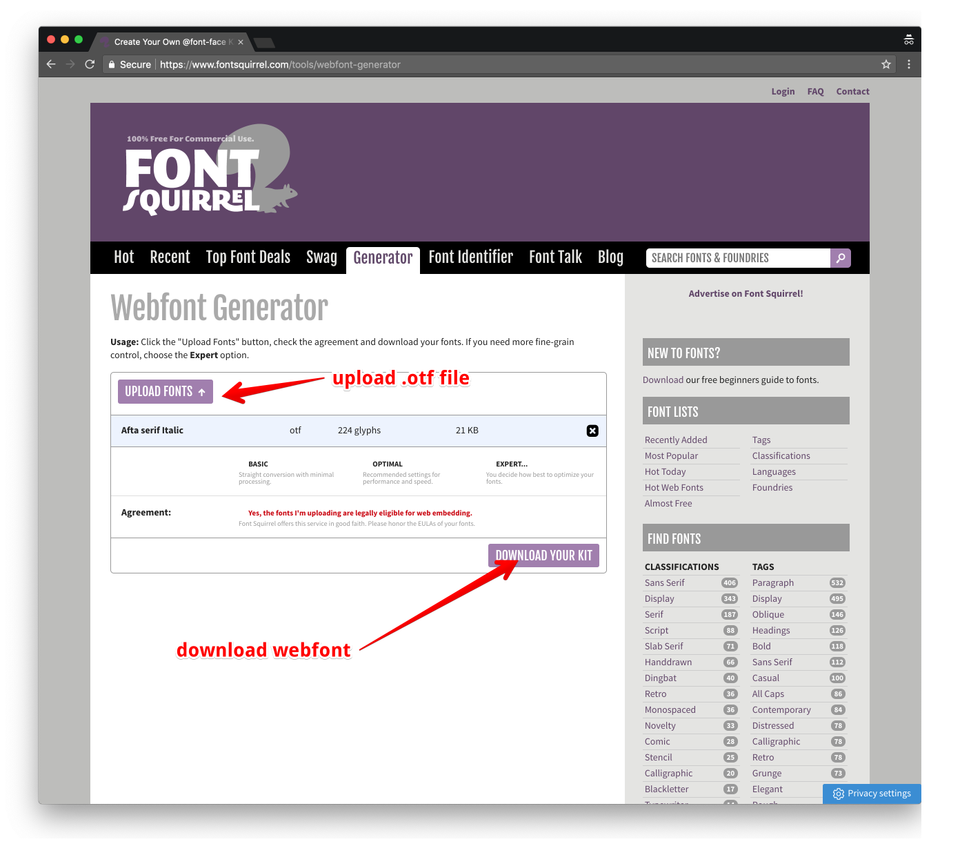Image resolution: width=960 pixels, height=855 pixels.
Task: Visit the Blog tab
Action: click(610, 257)
